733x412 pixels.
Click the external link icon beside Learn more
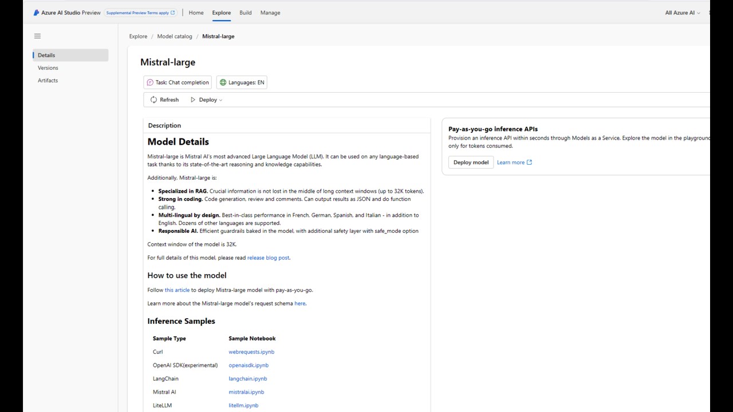[529, 163]
